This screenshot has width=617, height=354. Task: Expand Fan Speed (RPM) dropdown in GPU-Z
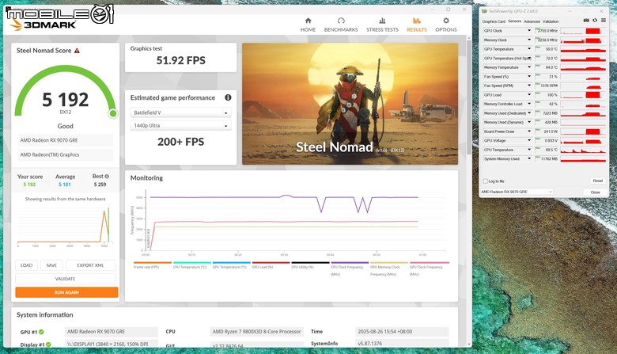click(x=529, y=86)
